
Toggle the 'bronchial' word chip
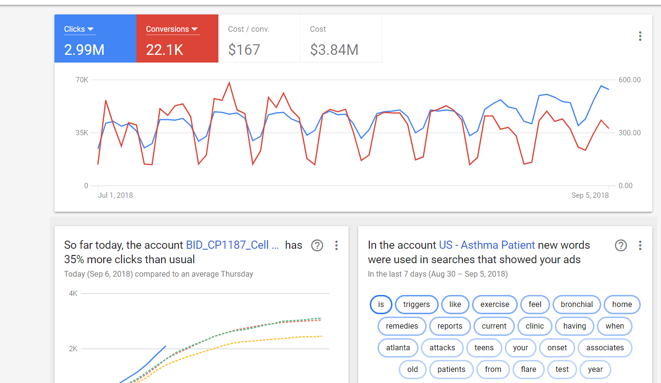(x=576, y=304)
